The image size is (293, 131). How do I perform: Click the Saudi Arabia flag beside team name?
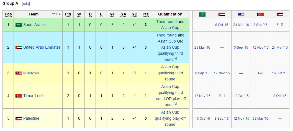pyautogui.click(x=19, y=25)
